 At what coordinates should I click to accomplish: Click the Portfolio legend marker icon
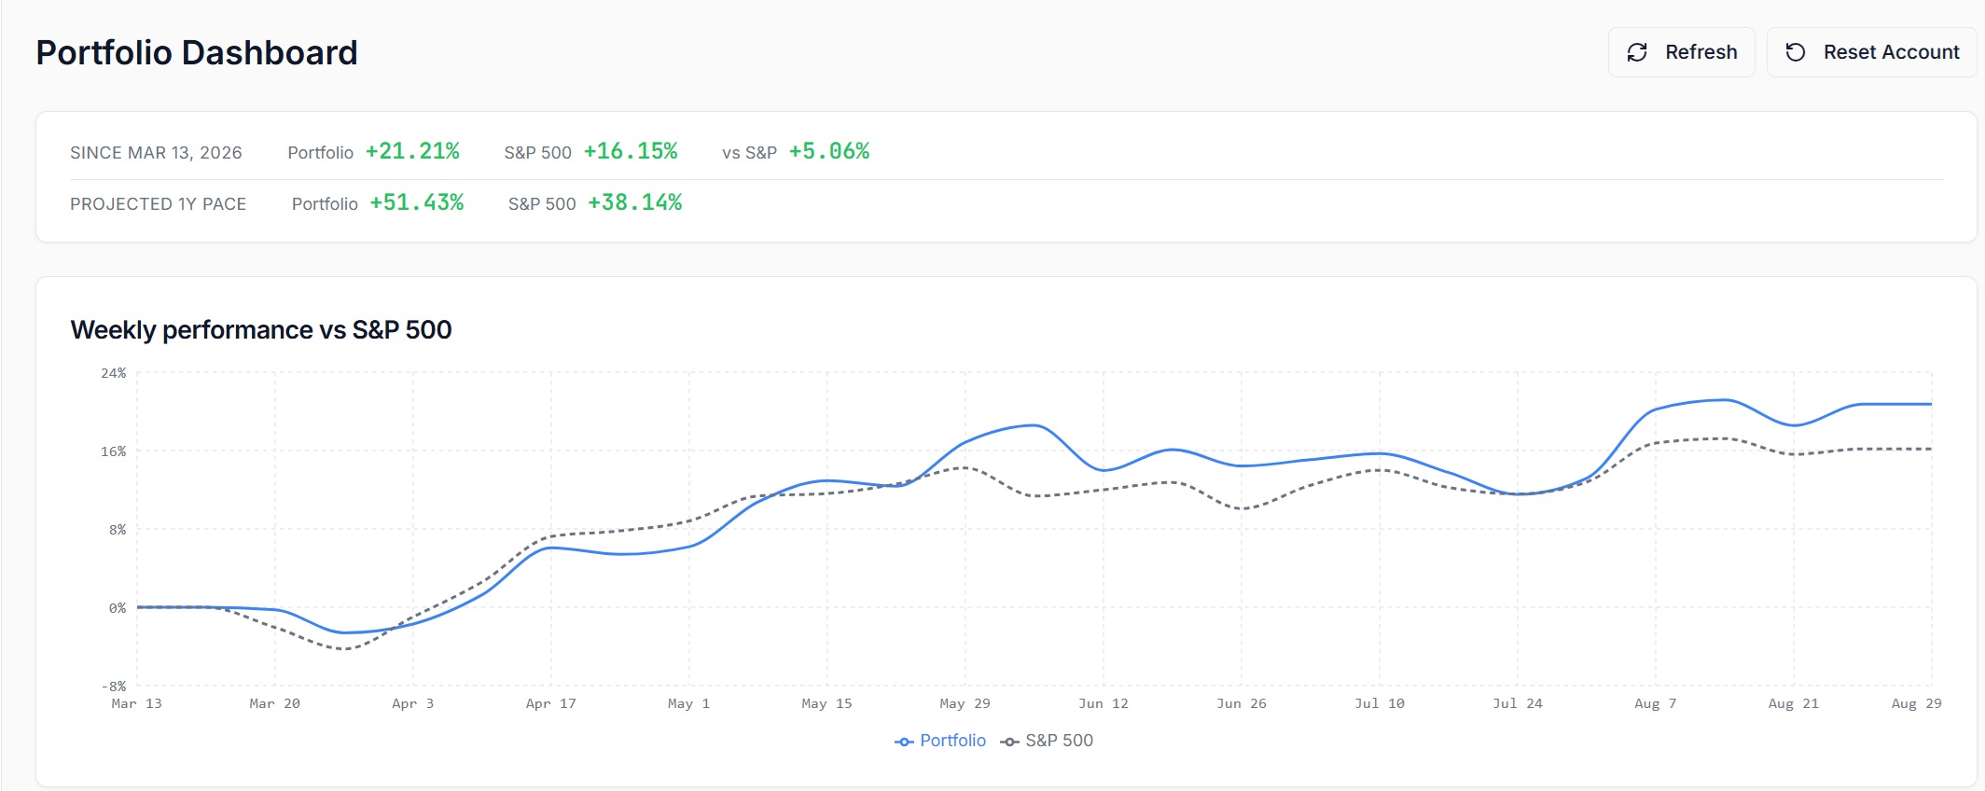(904, 742)
